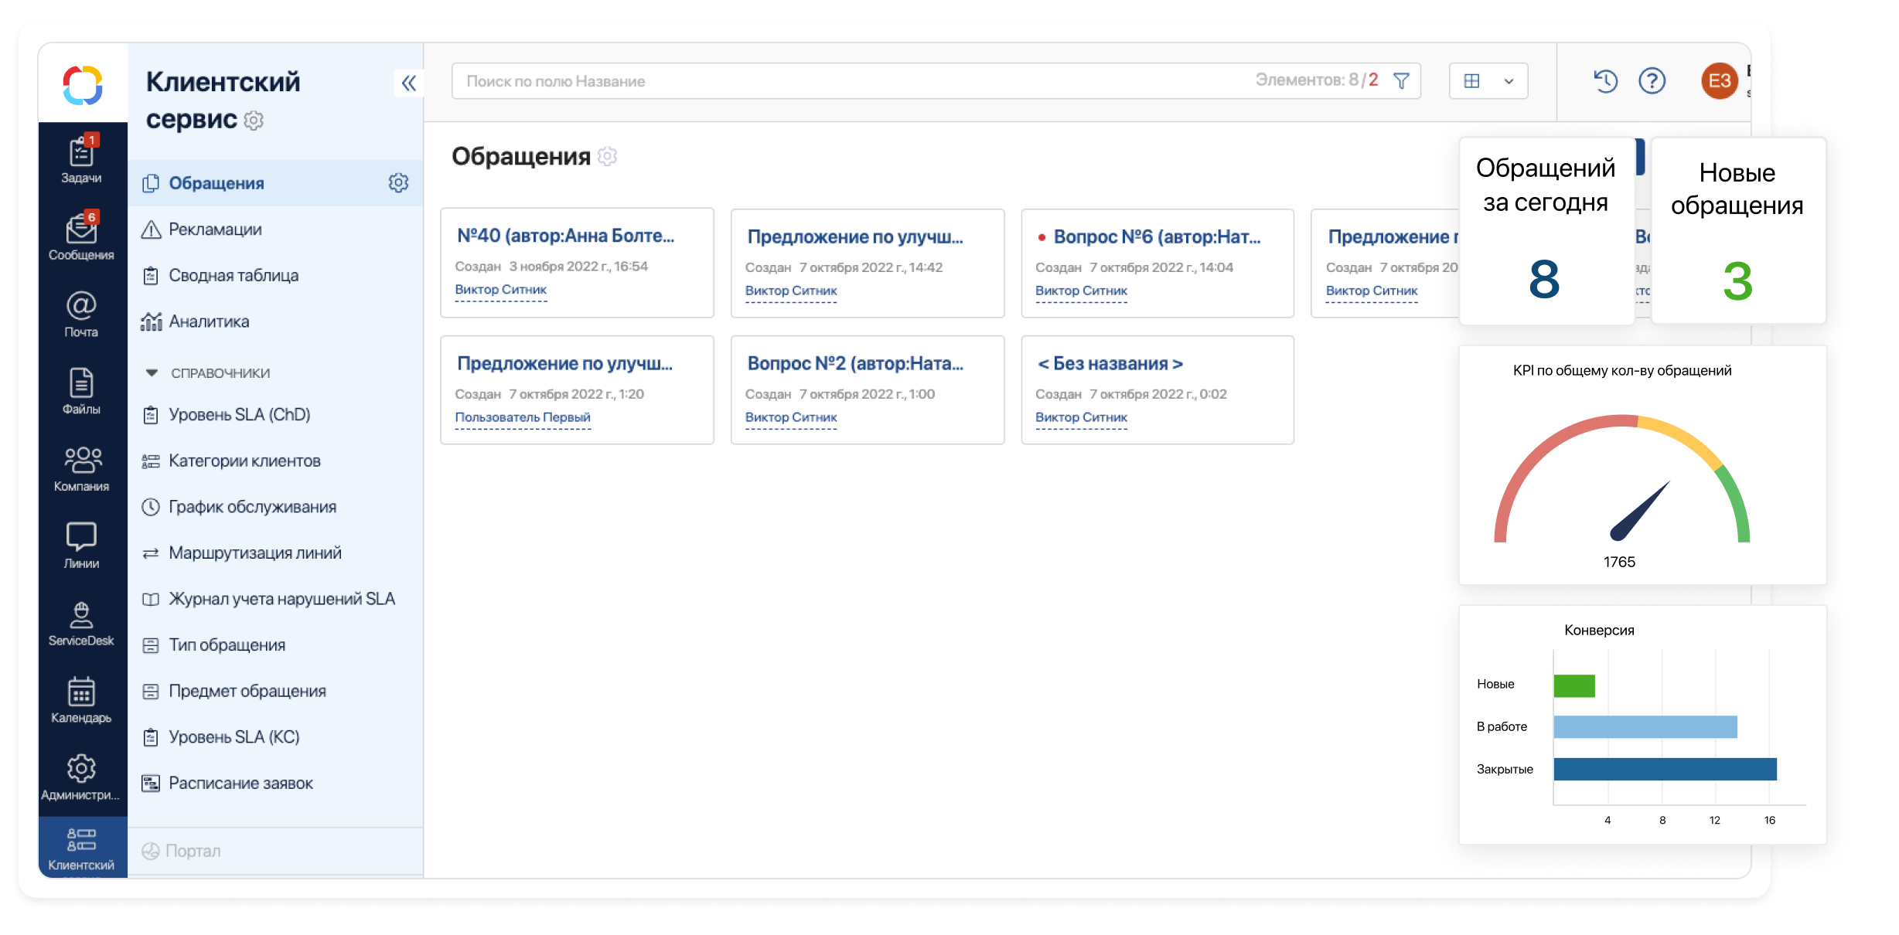Click Пользователь Первый author link
Viewport: 1899px width, 935px height.
(523, 417)
